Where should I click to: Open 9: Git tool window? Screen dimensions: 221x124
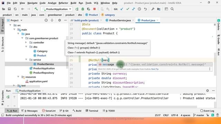(x=64, y=111)
